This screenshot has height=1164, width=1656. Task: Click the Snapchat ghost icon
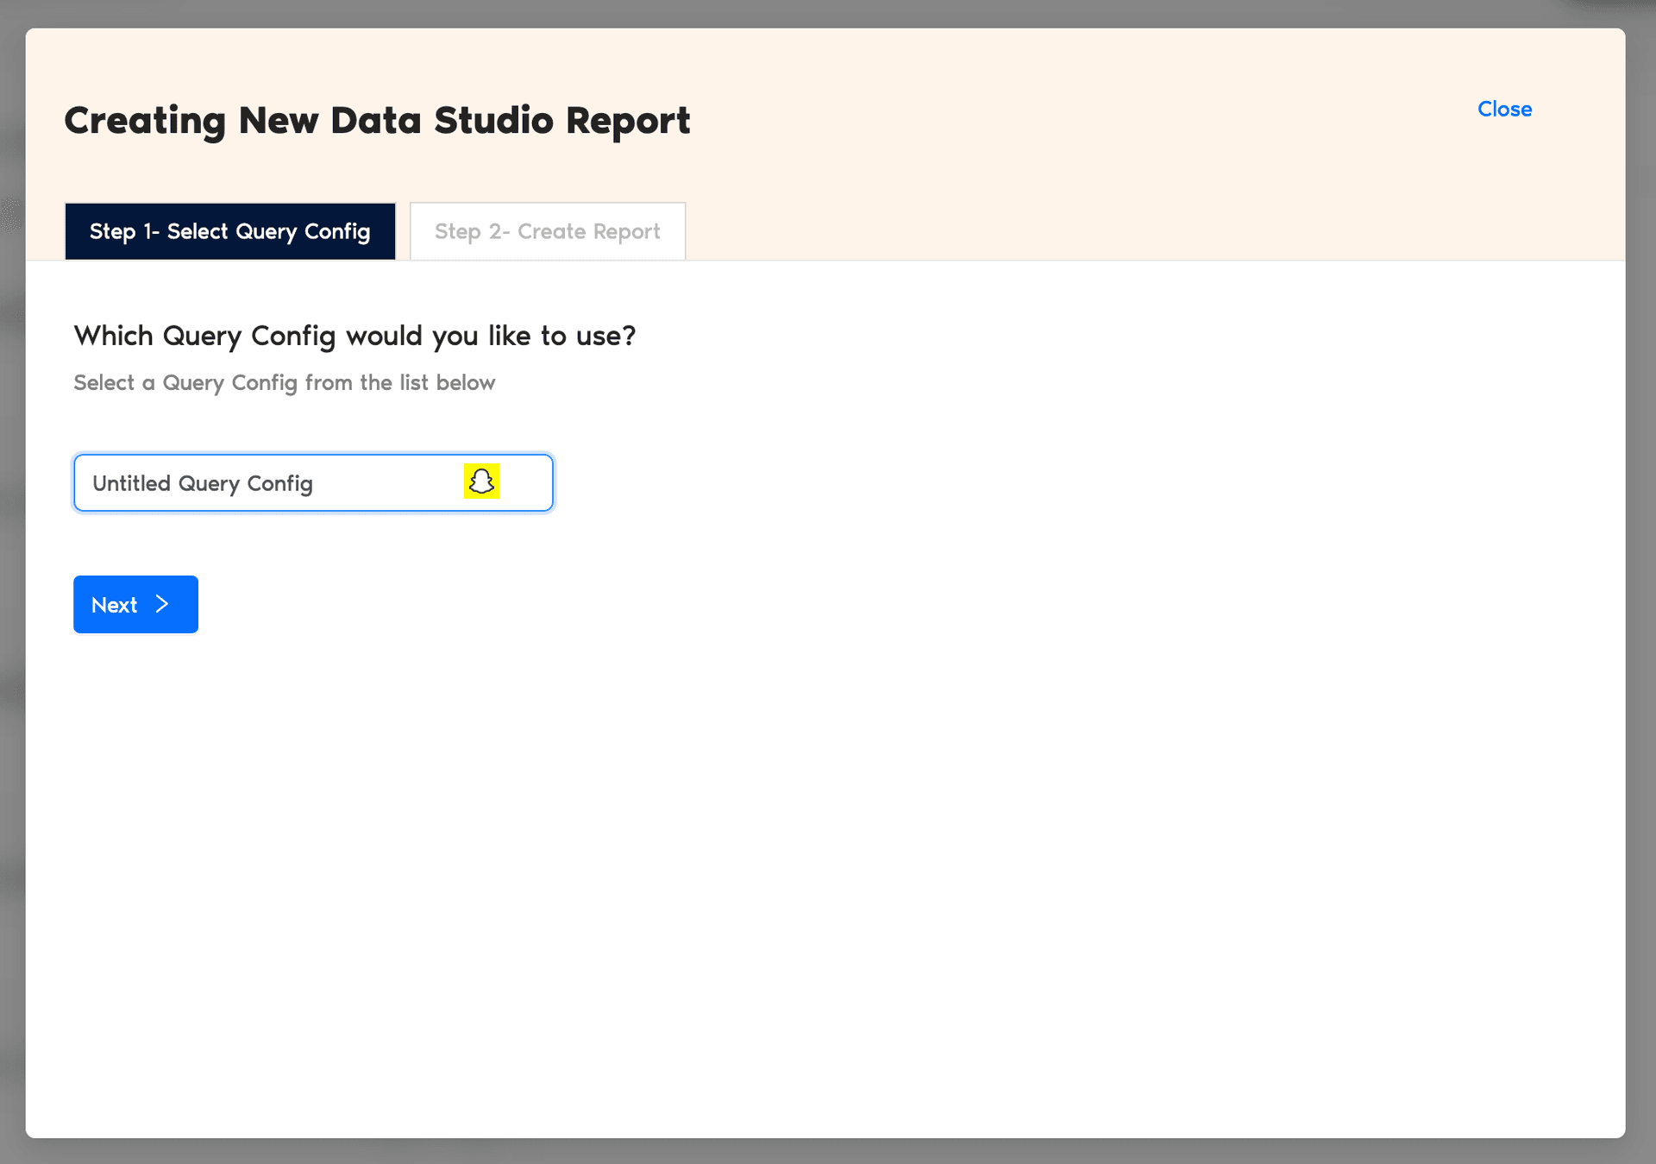[x=481, y=481]
